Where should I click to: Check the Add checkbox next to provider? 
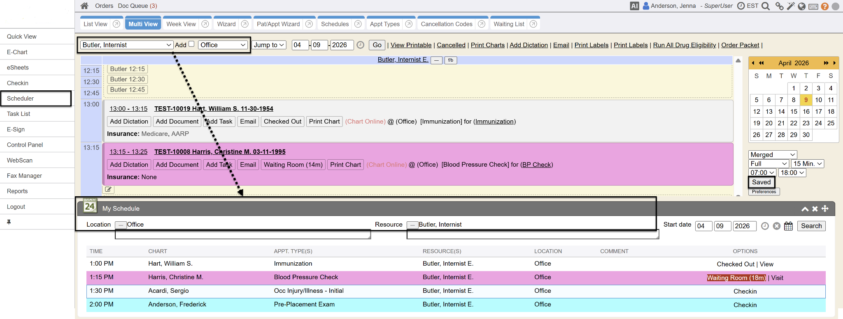(x=191, y=44)
